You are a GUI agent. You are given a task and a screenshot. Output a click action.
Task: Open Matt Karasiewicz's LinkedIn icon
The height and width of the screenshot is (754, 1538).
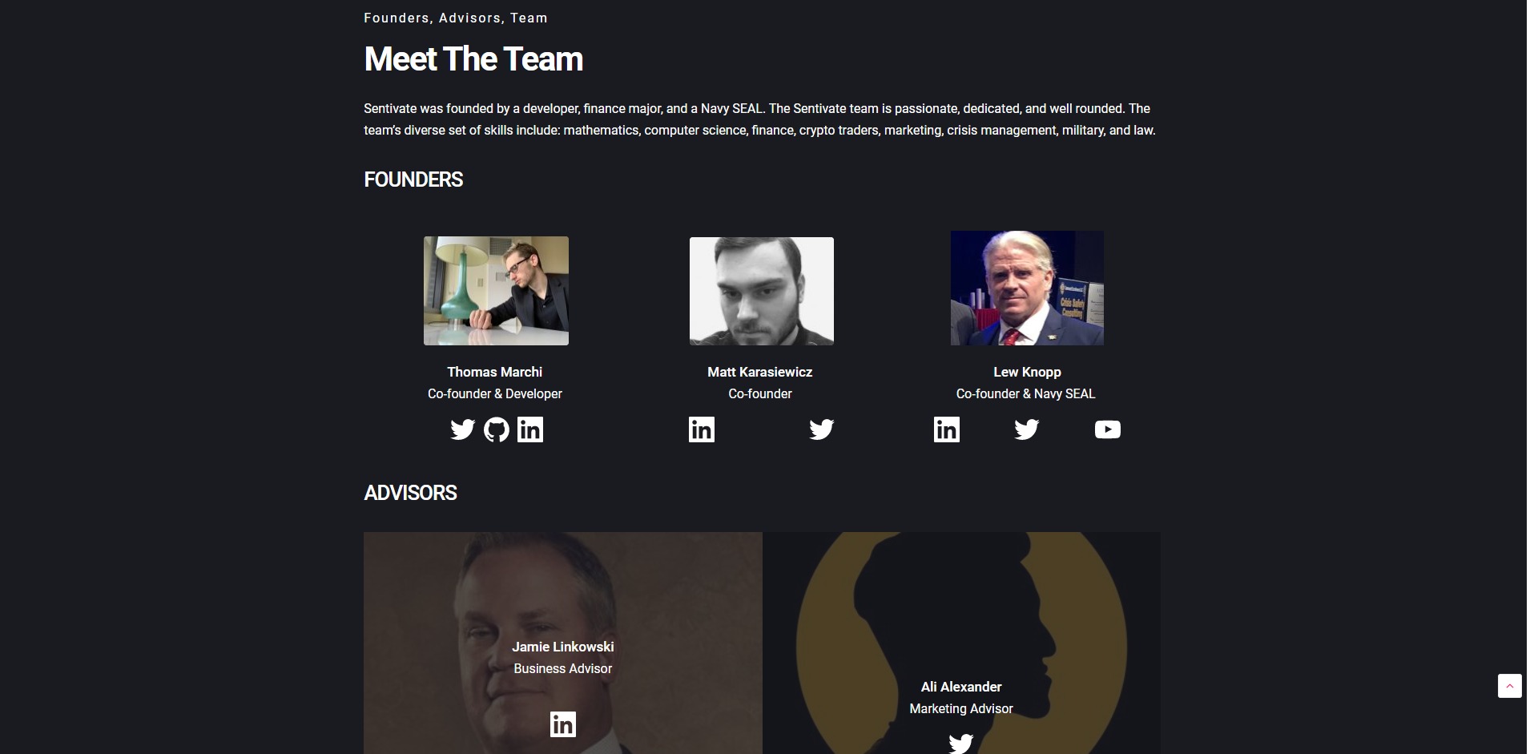tap(702, 429)
